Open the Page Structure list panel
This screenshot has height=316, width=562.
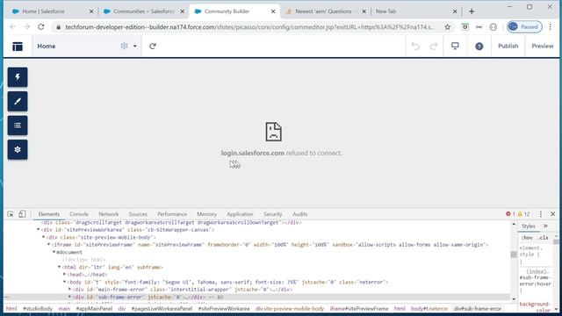18,126
